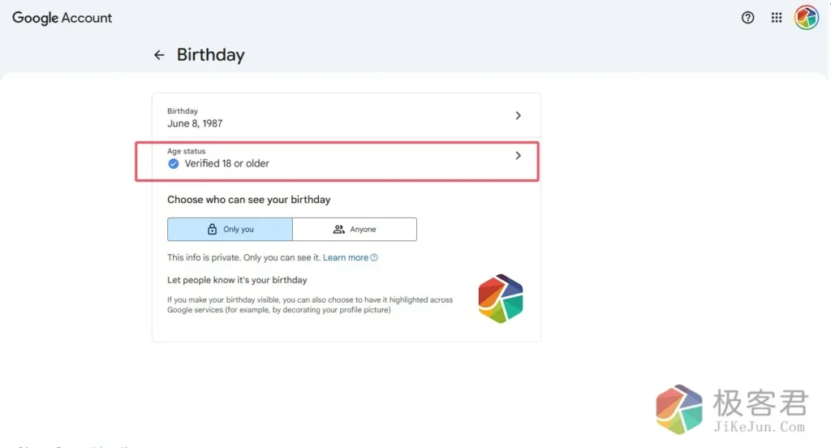This screenshot has height=448, width=831.
Task: Click the people icon in Anyone option
Action: [x=339, y=230]
